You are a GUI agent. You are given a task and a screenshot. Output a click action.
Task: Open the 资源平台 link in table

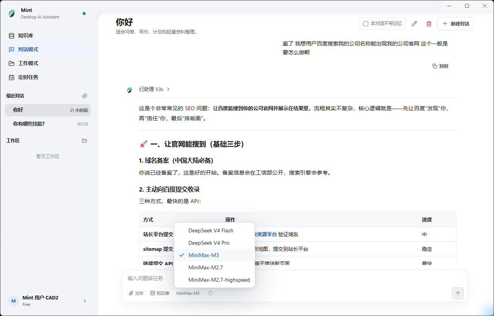[x=266, y=234]
